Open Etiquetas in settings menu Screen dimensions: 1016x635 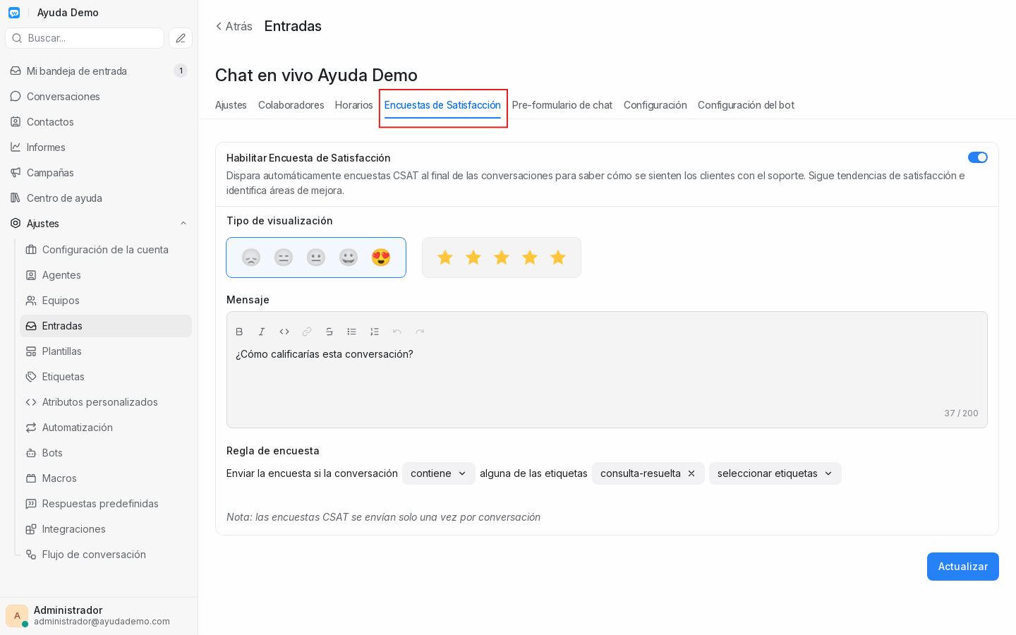tap(106, 377)
